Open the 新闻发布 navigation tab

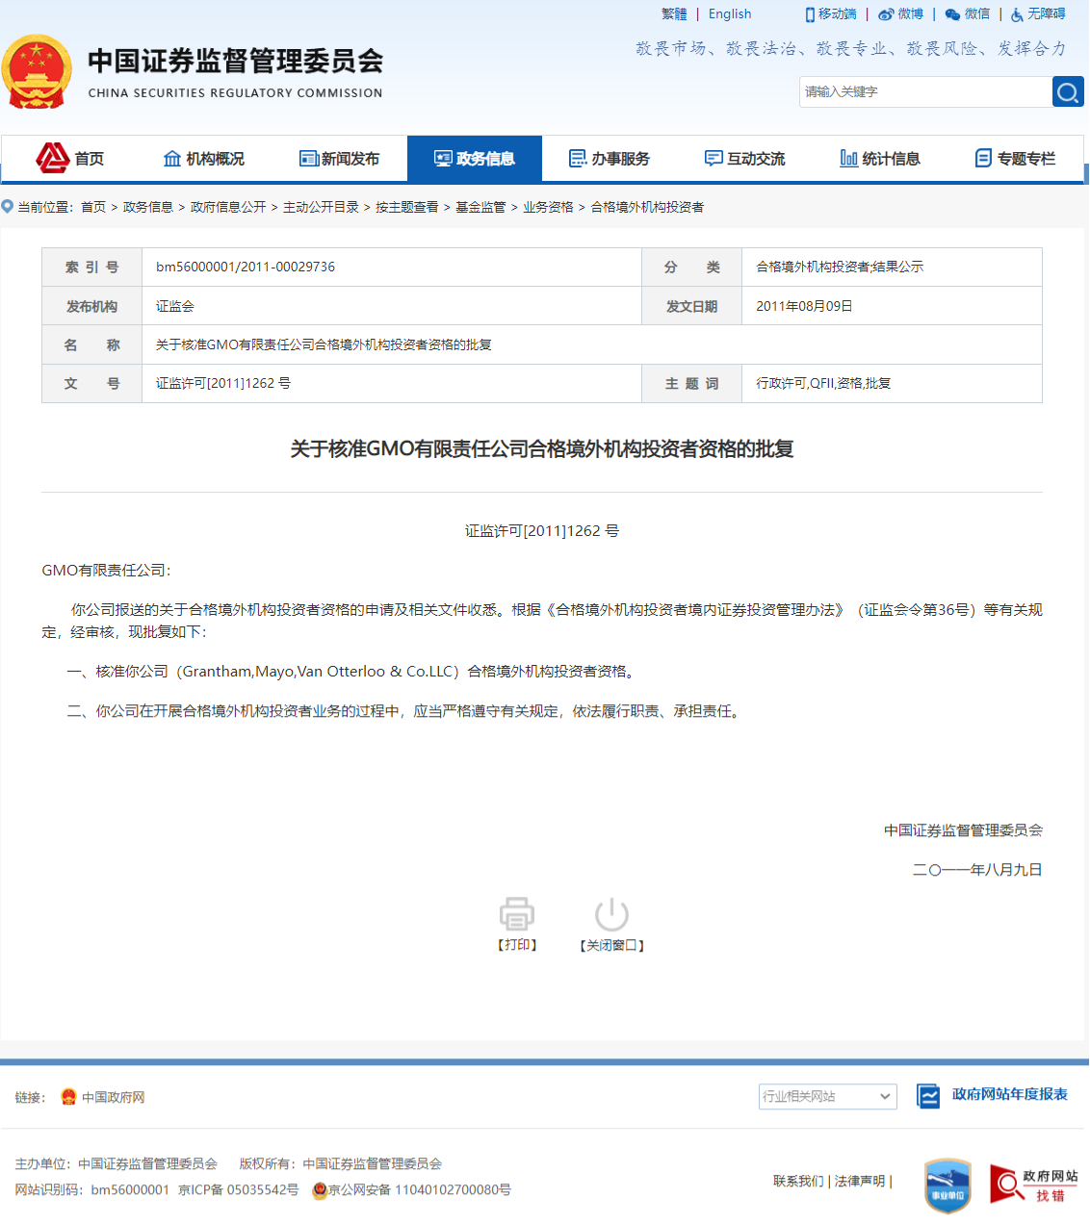pos(339,159)
